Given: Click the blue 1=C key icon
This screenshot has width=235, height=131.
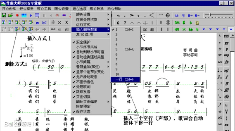Looking at the screenshot, I should (x=44, y=23).
